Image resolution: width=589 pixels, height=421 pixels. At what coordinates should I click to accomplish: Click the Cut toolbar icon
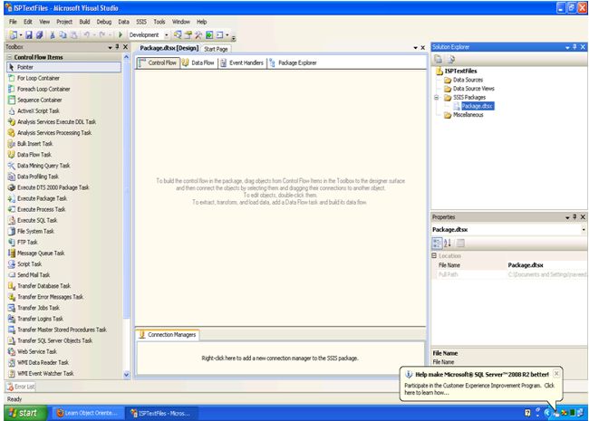point(53,35)
